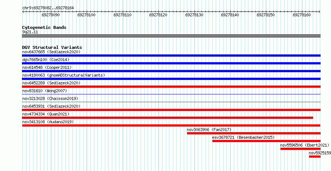
Task: Click the blue bar under nsv6437665
Action: [171, 56]
